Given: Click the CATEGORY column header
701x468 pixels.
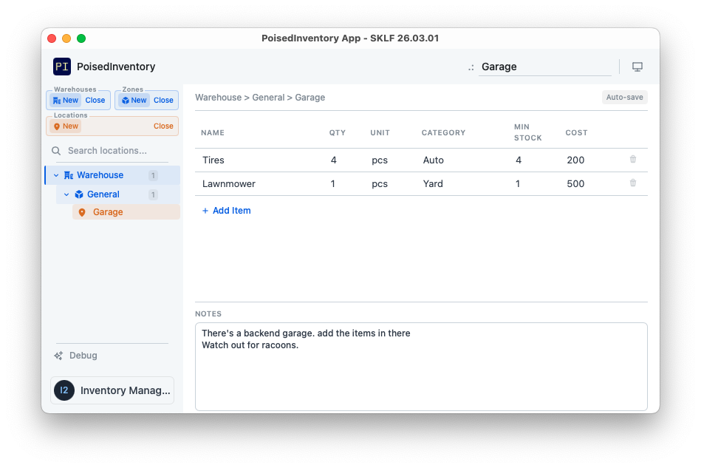Looking at the screenshot, I should pos(443,133).
